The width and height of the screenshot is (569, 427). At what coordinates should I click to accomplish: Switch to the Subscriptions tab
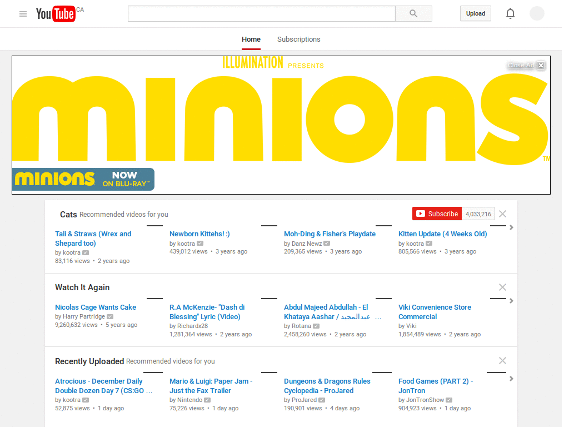coord(298,39)
